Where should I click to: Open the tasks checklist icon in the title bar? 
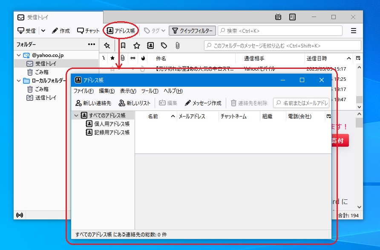tap(292, 17)
